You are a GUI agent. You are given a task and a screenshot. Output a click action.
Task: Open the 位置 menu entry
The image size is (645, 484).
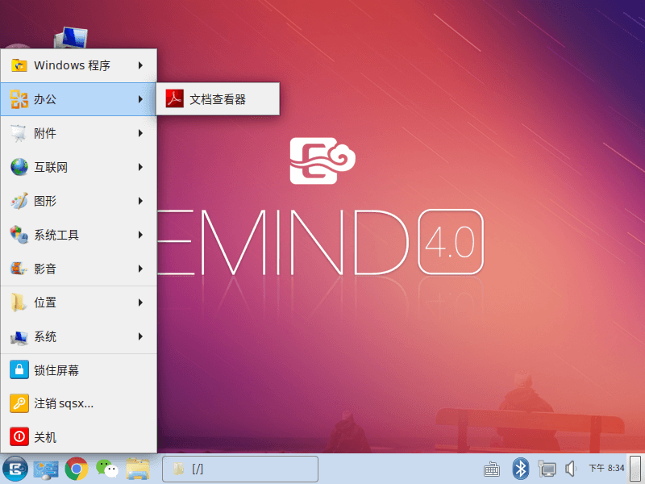[78, 302]
